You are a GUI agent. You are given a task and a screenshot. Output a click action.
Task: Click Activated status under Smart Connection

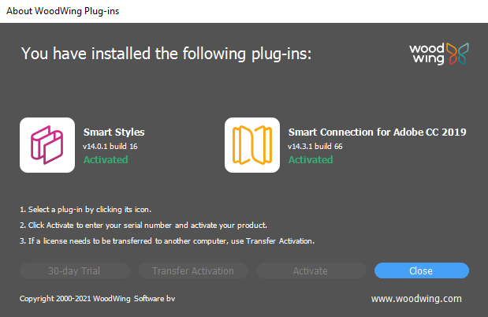click(311, 160)
